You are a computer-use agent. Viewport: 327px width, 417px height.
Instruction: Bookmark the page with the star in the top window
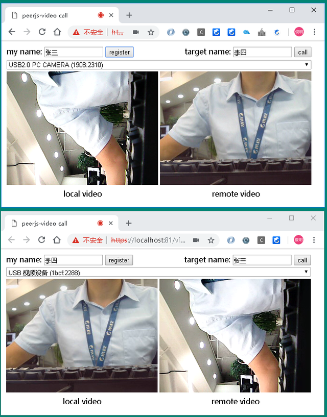151,32
